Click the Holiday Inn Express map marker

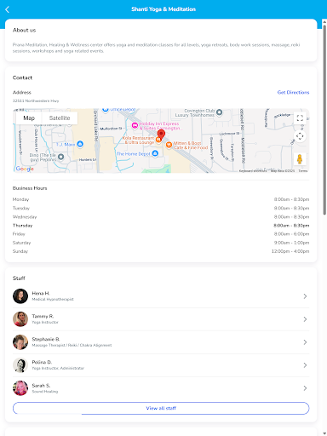[x=135, y=125]
